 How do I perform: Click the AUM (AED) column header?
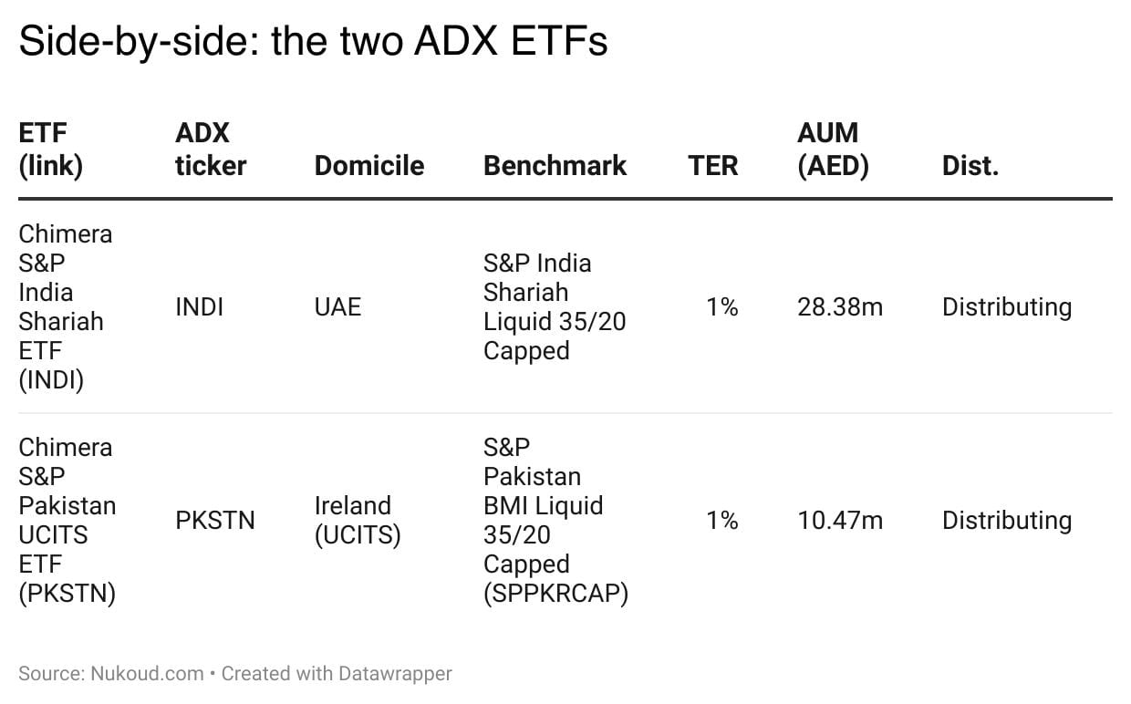coord(833,150)
